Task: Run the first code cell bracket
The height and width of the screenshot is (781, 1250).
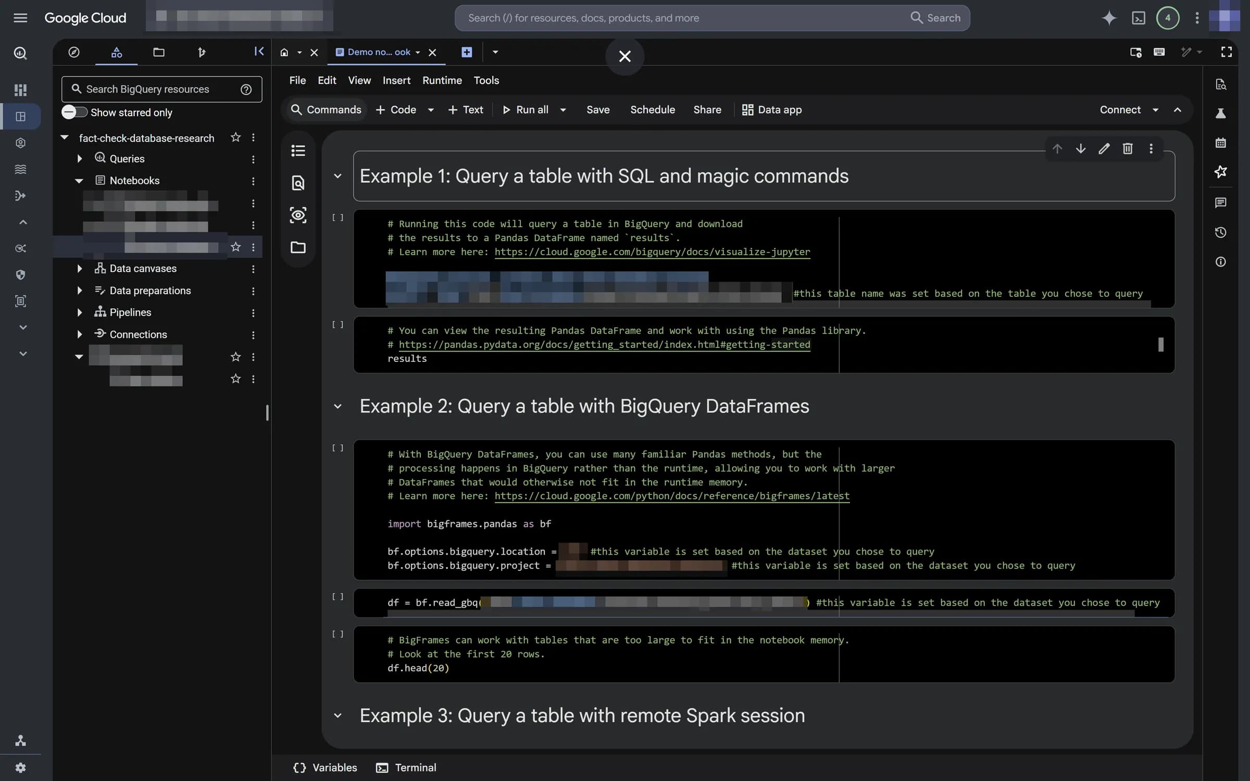Action: click(x=337, y=218)
